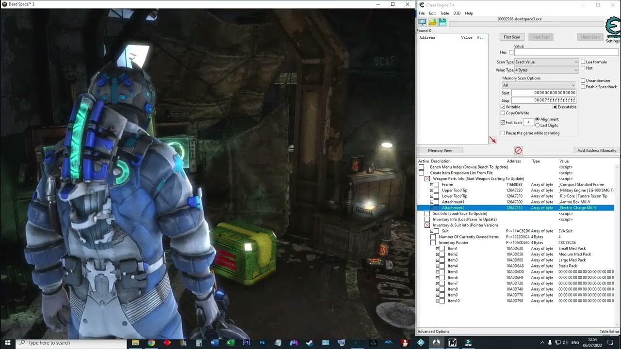
Task: Click the open cheat table folder icon
Action: click(432, 22)
